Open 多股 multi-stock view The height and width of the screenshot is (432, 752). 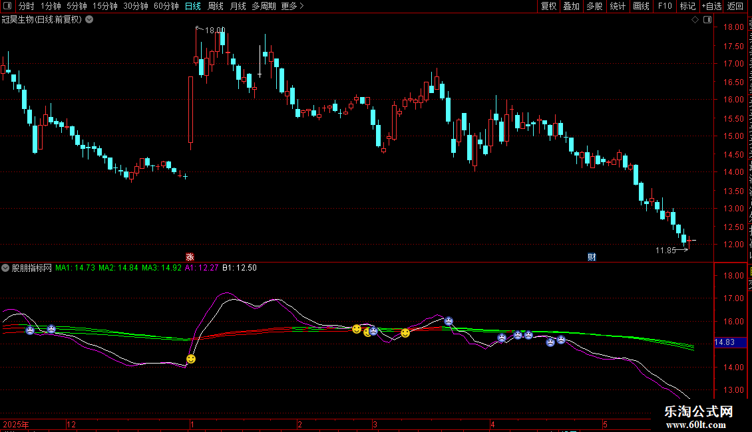coord(594,6)
